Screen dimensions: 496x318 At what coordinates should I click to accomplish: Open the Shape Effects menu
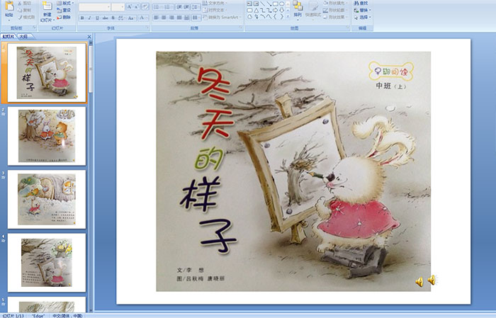coord(335,17)
